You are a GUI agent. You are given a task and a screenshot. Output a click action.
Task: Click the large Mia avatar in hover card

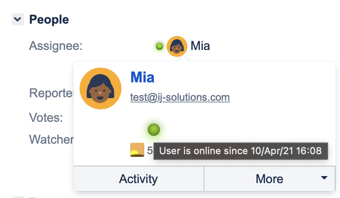tap(101, 88)
